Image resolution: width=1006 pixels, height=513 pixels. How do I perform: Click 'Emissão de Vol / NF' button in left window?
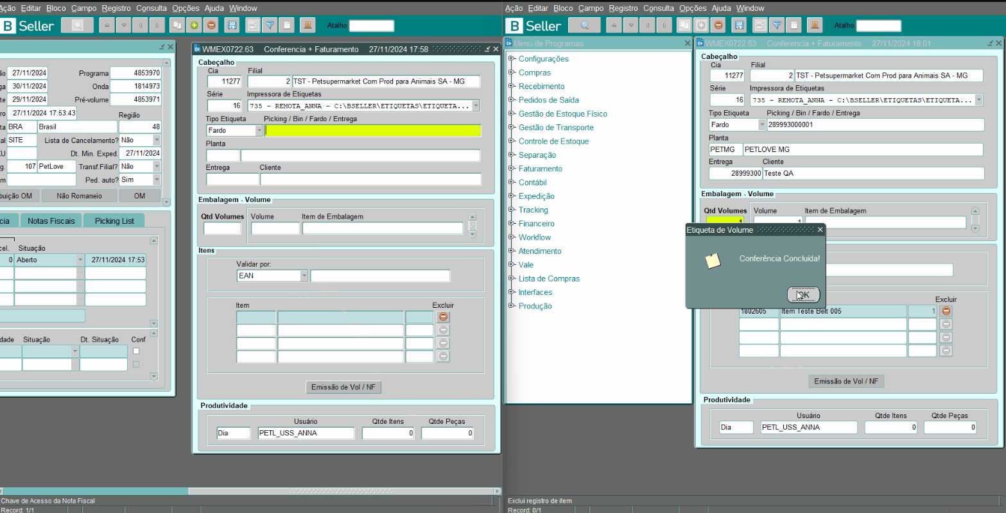click(343, 387)
